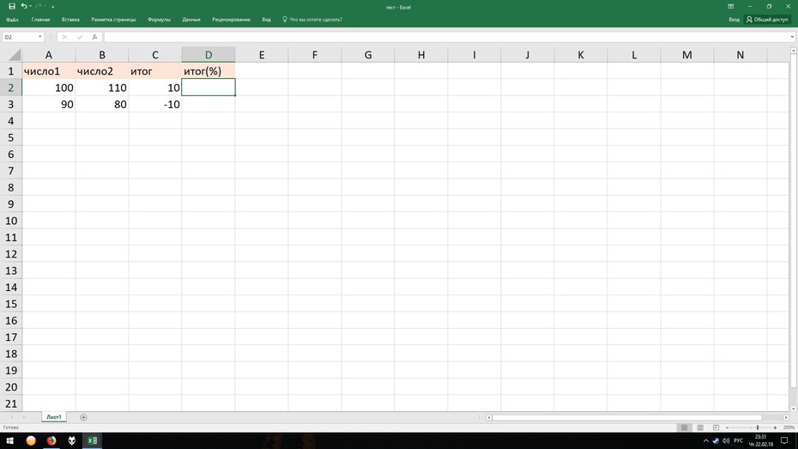Screen dimensions: 798x449
Task: Open the Рецензирование ribbon tab
Action: (231, 20)
